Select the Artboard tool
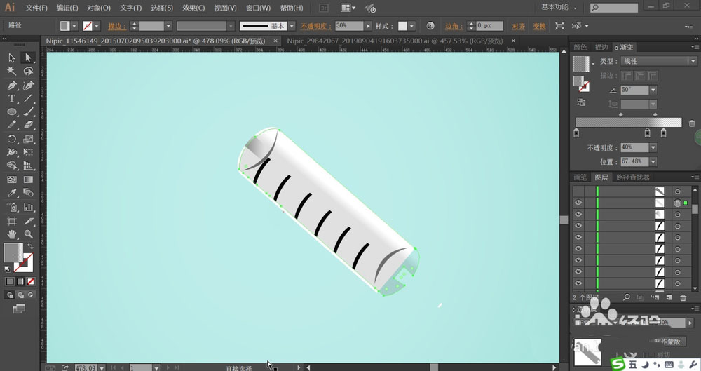 pos(12,221)
